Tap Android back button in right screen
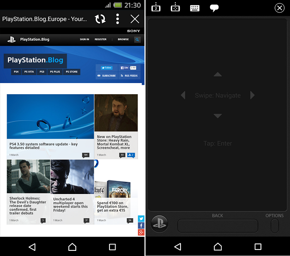 pyautogui.click(x=178, y=247)
